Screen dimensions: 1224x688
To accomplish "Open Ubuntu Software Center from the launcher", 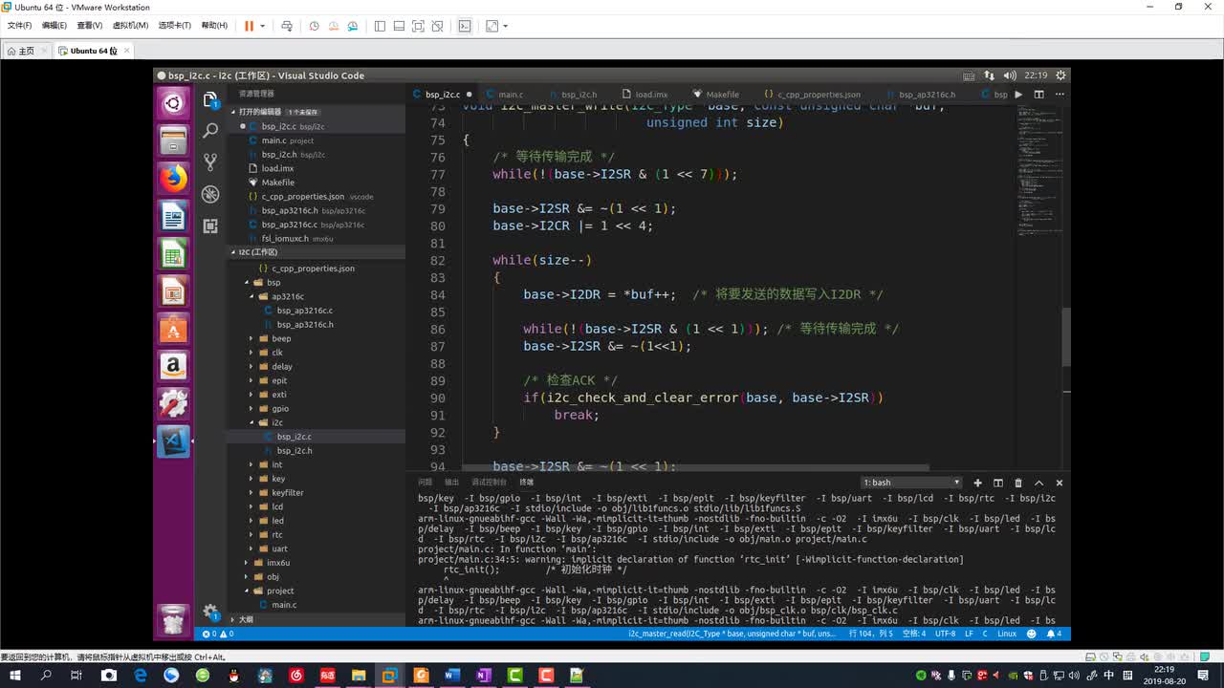I will pyautogui.click(x=173, y=330).
